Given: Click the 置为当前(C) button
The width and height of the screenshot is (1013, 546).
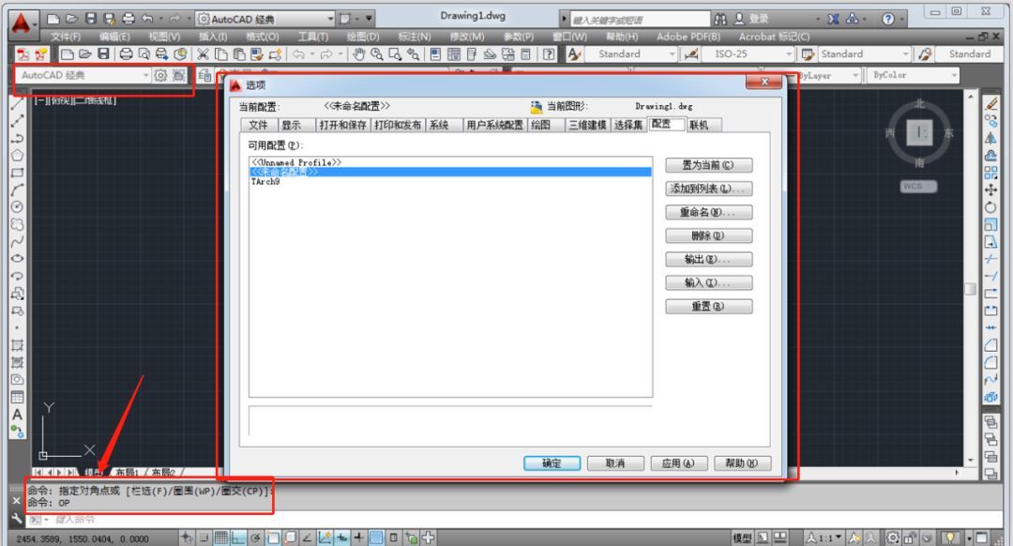Looking at the screenshot, I should pos(709,165).
